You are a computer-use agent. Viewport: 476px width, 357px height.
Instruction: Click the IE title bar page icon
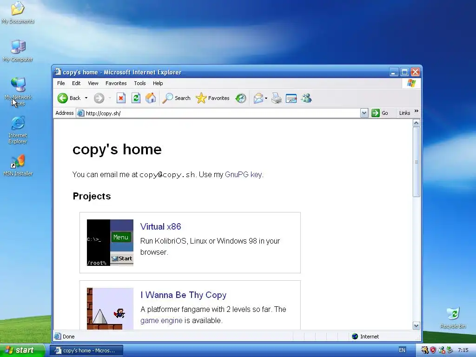coord(58,72)
